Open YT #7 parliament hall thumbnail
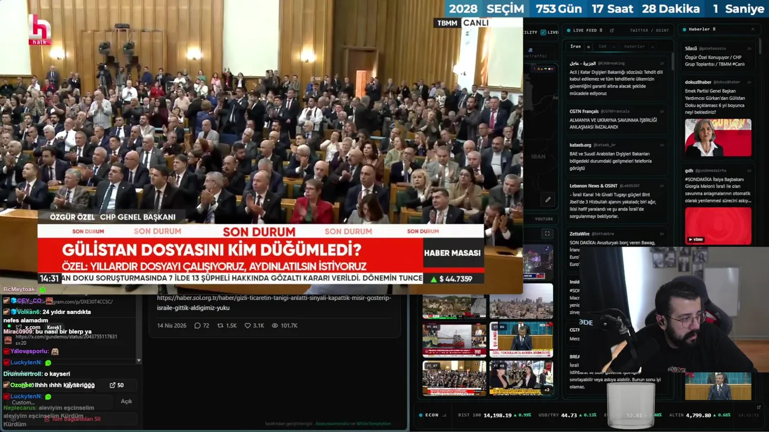The height and width of the screenshot is (432, 769). click(x=454, y=378)
